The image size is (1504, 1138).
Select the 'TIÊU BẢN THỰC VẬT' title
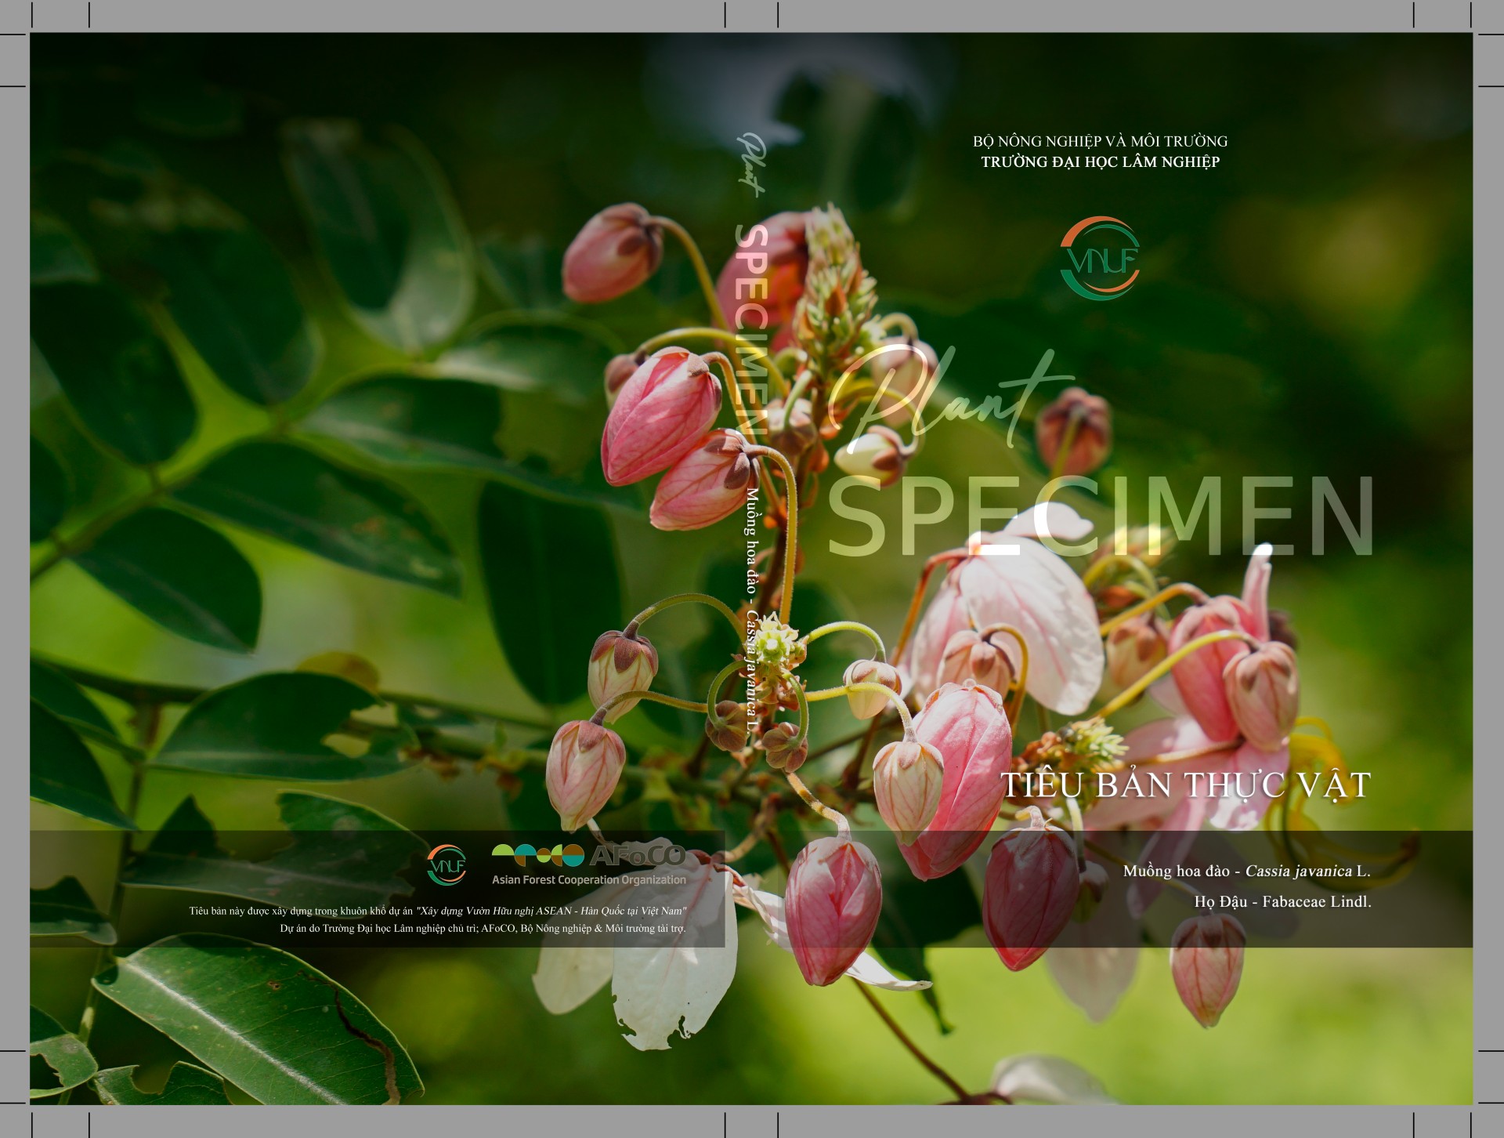point(1187,785)
